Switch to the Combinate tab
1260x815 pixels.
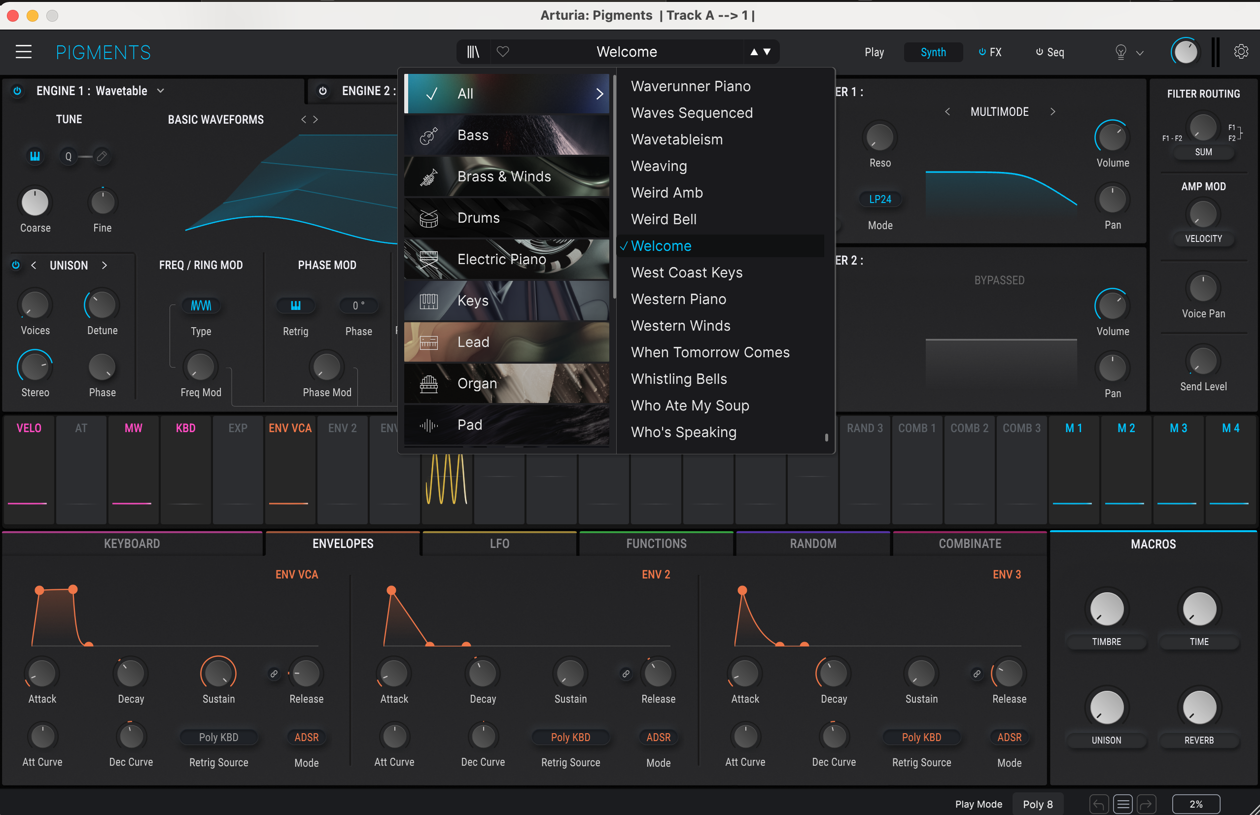[969, 543]
